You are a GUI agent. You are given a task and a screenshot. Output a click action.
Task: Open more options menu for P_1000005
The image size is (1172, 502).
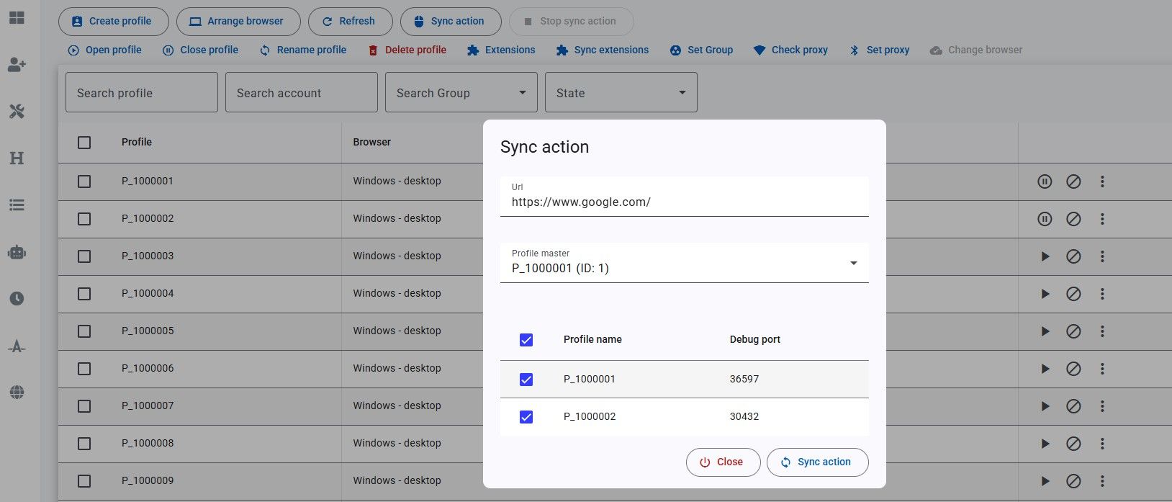1102,331
